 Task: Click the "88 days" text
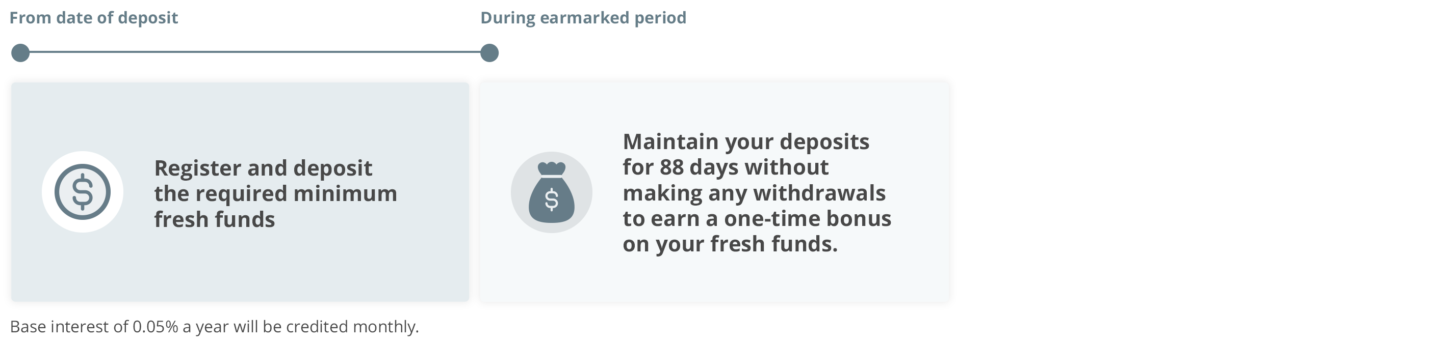[692, 167]
